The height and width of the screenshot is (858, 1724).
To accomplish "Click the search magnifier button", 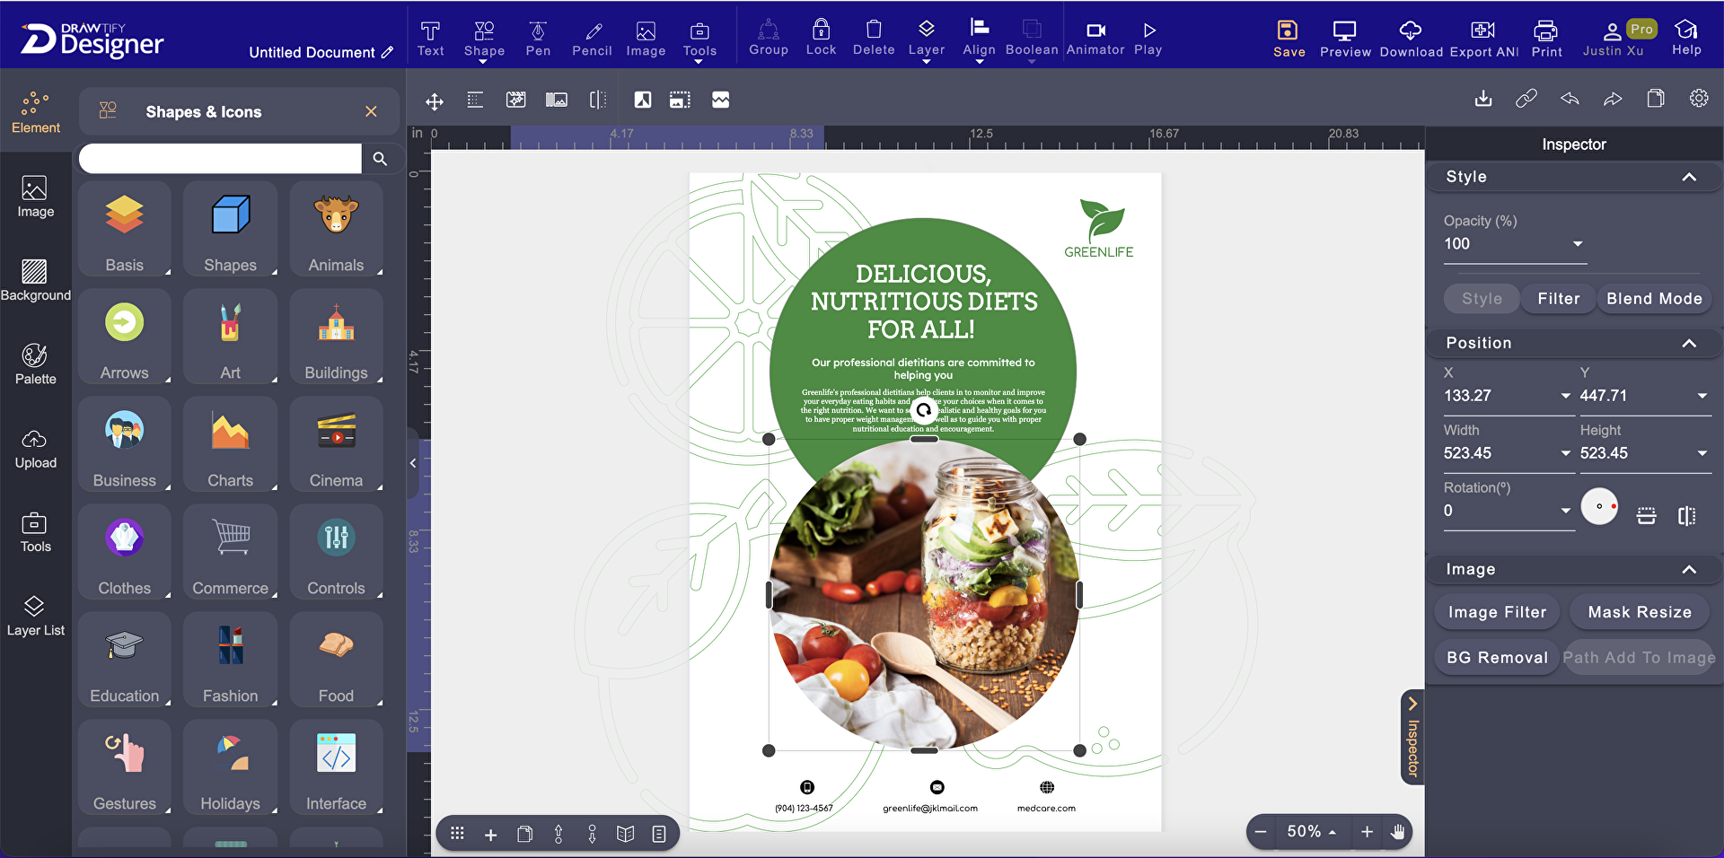I will pos(380,159).
